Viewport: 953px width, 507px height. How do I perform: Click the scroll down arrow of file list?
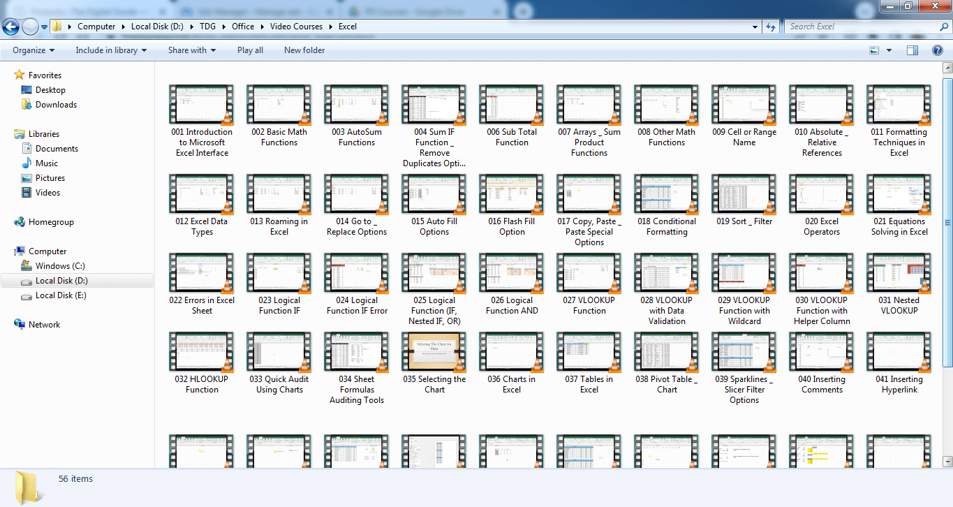click(947, 461)
